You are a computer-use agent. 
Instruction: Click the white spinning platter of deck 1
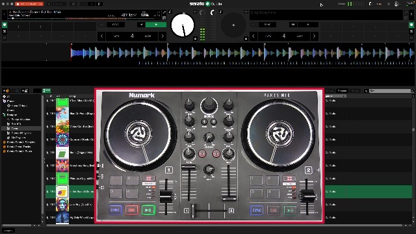click(x=183, y=25)
